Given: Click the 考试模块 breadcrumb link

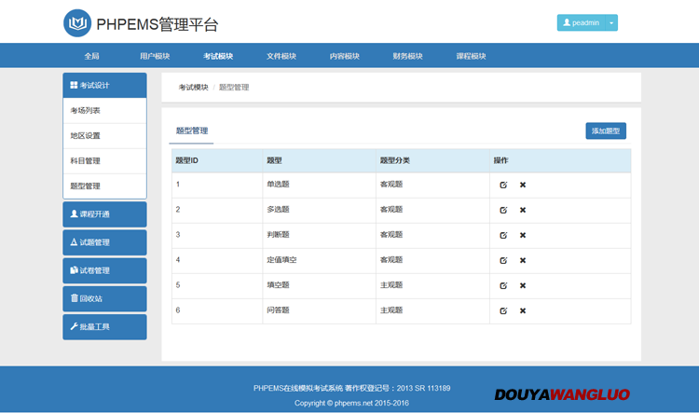Looking at the screenshot, I should [194, 88].
